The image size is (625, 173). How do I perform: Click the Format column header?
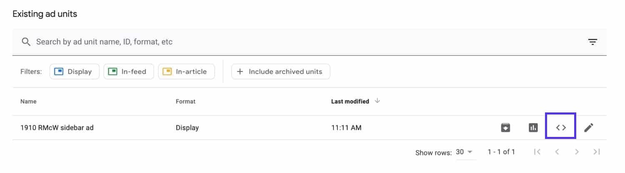[x=185, y=101]
